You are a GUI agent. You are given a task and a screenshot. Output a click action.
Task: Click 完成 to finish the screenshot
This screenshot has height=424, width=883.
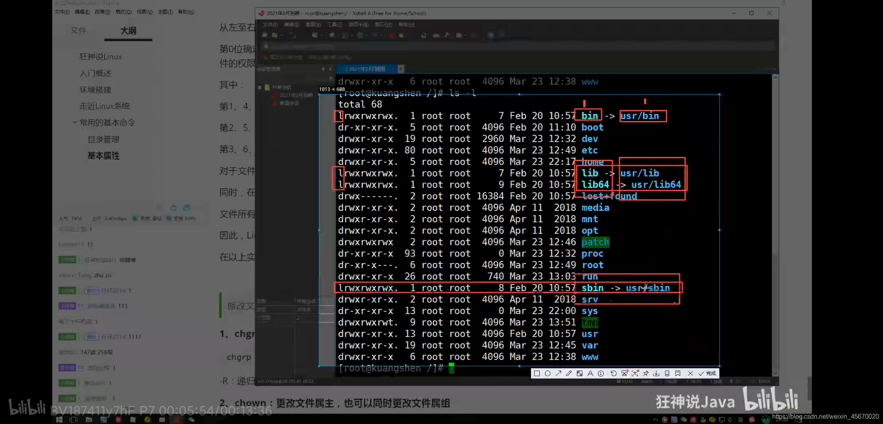point(707,373)
